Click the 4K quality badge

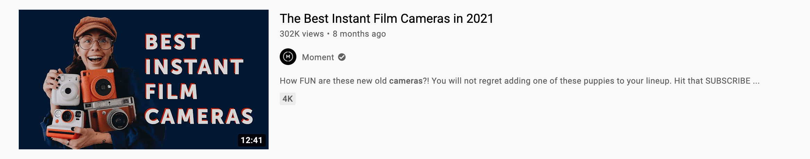[288, 99]
